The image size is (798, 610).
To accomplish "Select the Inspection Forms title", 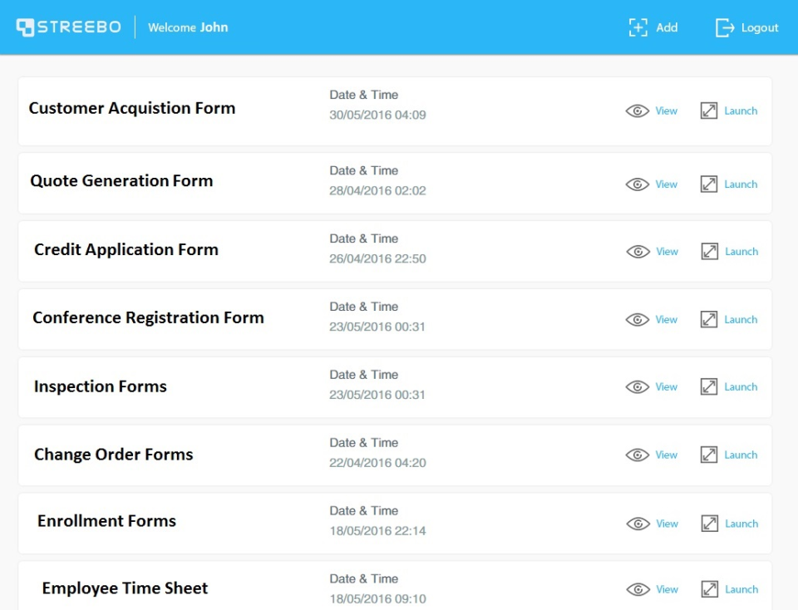I will click(x=101, y=386).
